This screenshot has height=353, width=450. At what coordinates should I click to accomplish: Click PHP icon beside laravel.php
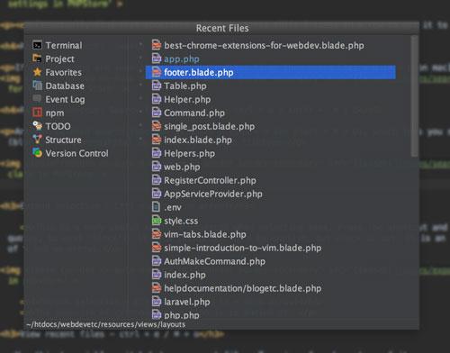[157, 302]
